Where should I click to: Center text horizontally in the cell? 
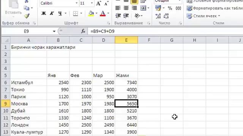(x=126, y=8)
